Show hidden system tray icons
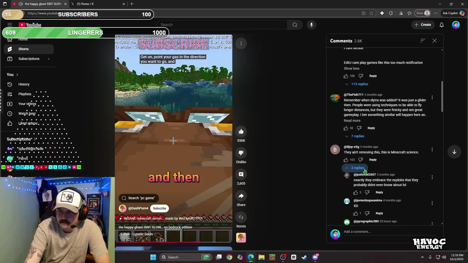Screen dimensions: 468x263 tap(422, 257)
